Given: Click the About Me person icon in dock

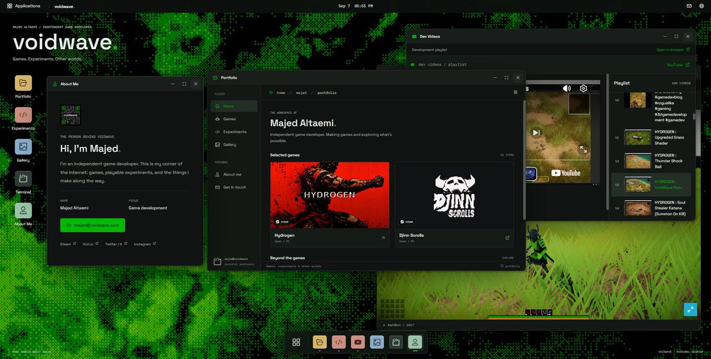Looking at the screenshot, I should tap(415, 342).
